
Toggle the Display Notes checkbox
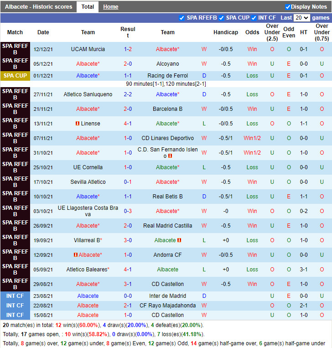point(288,7)
